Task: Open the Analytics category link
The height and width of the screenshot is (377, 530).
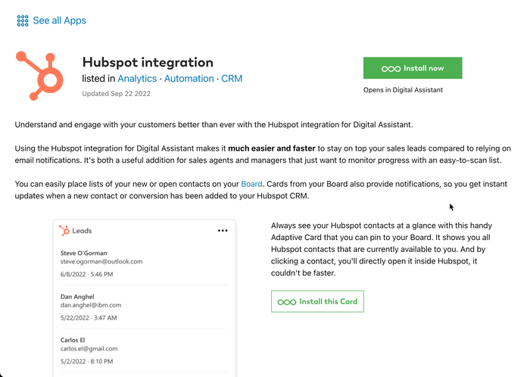Action: [x=137, y=79]
